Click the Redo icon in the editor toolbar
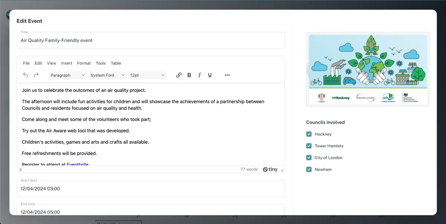Screen dimensions: 446x224 pos(36,75)
